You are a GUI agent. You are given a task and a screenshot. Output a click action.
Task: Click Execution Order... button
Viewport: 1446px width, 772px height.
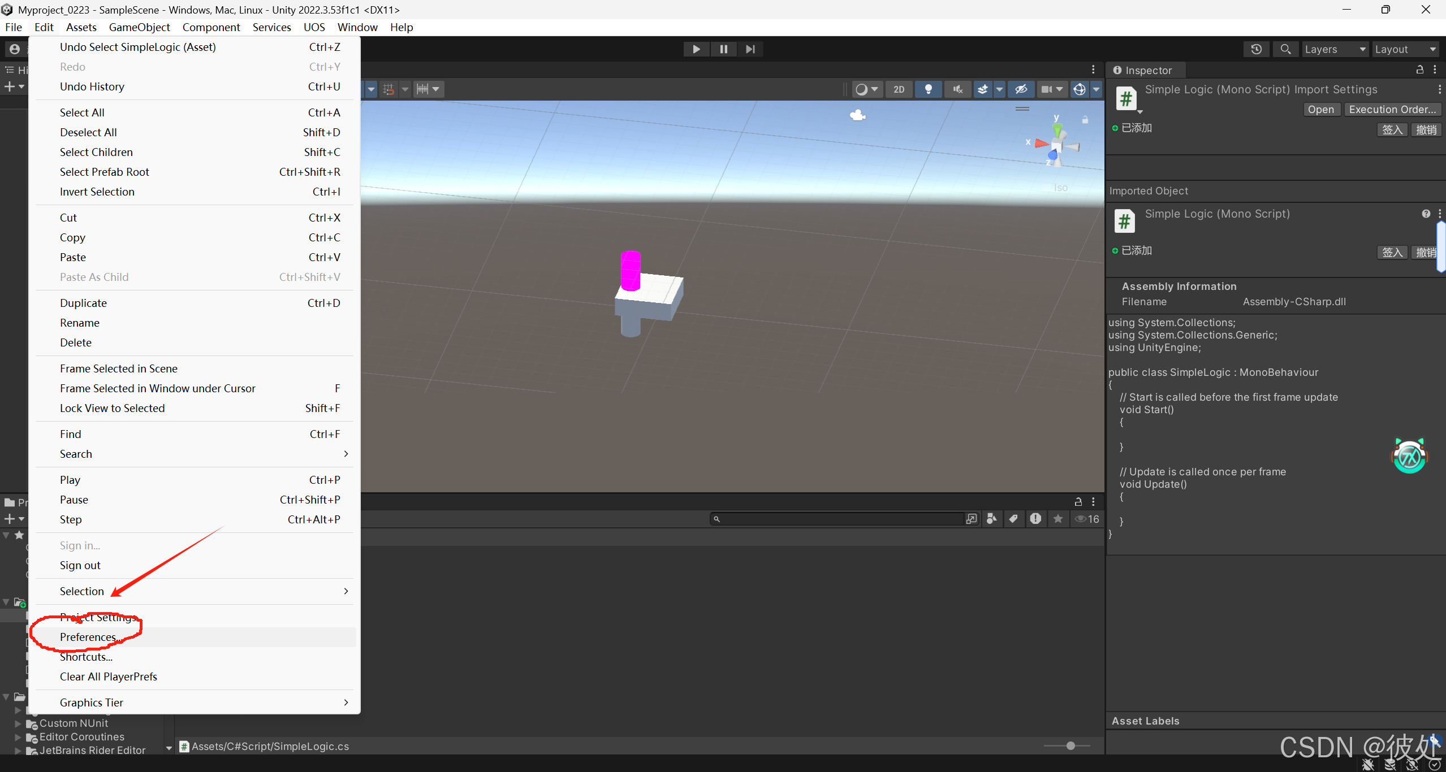coord(1392,110)
